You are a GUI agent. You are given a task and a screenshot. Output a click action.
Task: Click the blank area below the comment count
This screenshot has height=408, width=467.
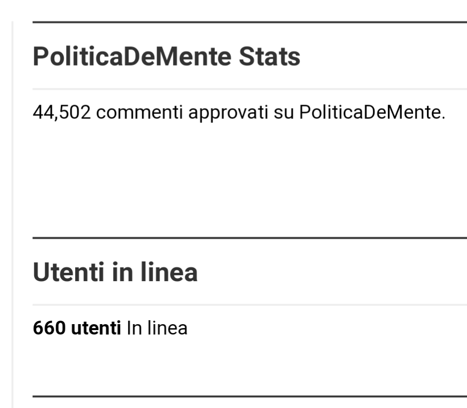(x=250, y=179)
